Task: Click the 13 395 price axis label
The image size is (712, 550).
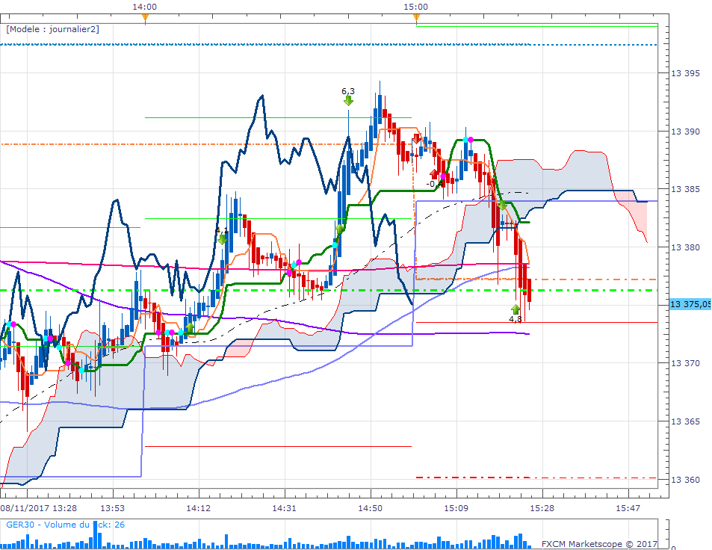Action: point(685,73)
